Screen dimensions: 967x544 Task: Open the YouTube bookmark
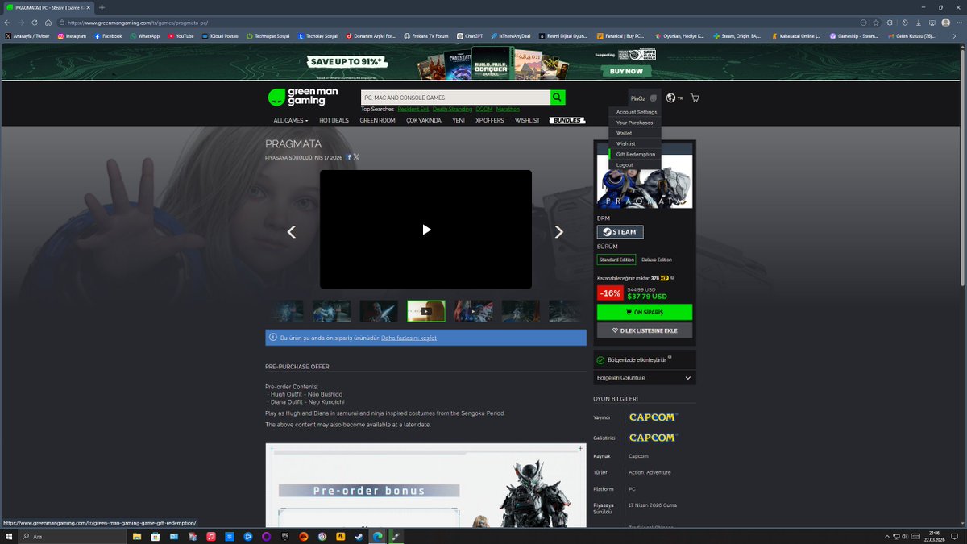(181, 36)
